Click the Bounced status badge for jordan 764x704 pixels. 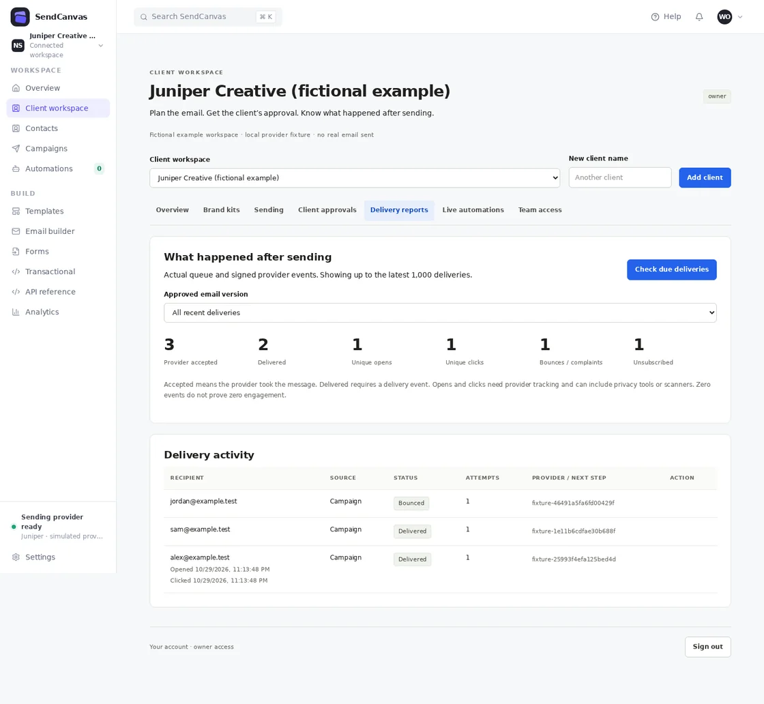pyautogui.click(x=411, y=503)
